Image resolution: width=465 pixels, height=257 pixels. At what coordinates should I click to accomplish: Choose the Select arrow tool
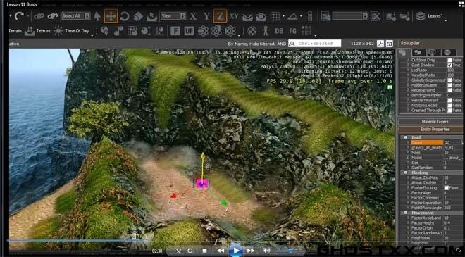[x=97, y=16]
